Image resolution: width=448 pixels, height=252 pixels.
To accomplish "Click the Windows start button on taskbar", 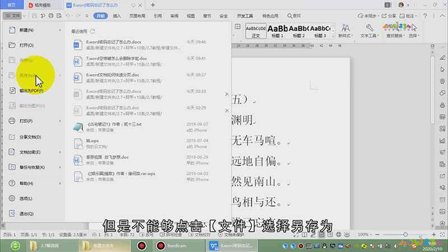I will point(15,246).
